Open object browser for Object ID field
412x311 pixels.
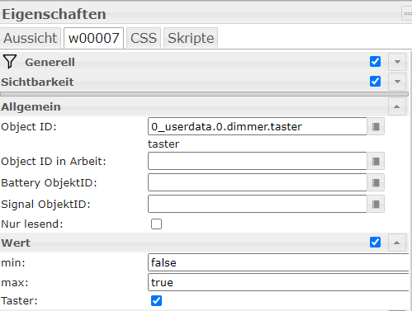(376, 127)
